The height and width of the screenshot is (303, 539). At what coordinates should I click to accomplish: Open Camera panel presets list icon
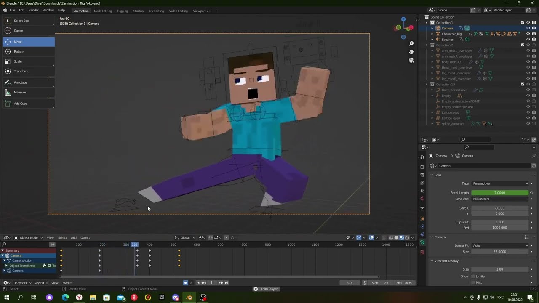point(526,237)
